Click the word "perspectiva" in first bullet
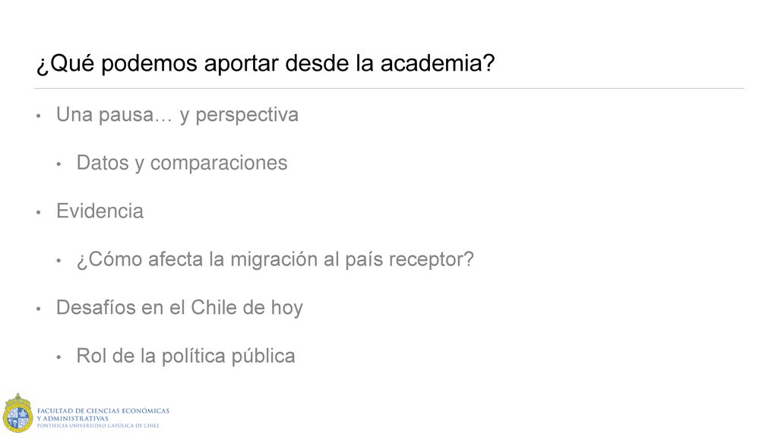Image resolution: width=778 pixels, height=438 pixels. click(247, 116)
